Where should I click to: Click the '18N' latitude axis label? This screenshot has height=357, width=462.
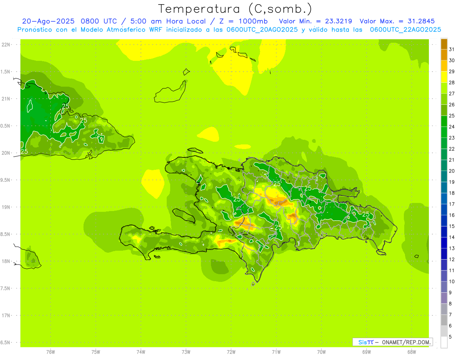[6, 261]
